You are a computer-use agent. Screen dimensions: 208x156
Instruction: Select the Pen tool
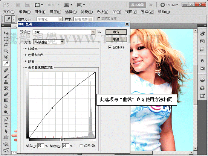click(6, 119)
